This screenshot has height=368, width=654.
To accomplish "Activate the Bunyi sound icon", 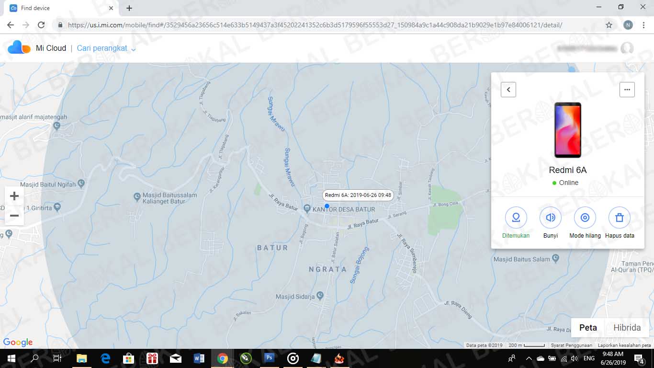I will 550,218.
